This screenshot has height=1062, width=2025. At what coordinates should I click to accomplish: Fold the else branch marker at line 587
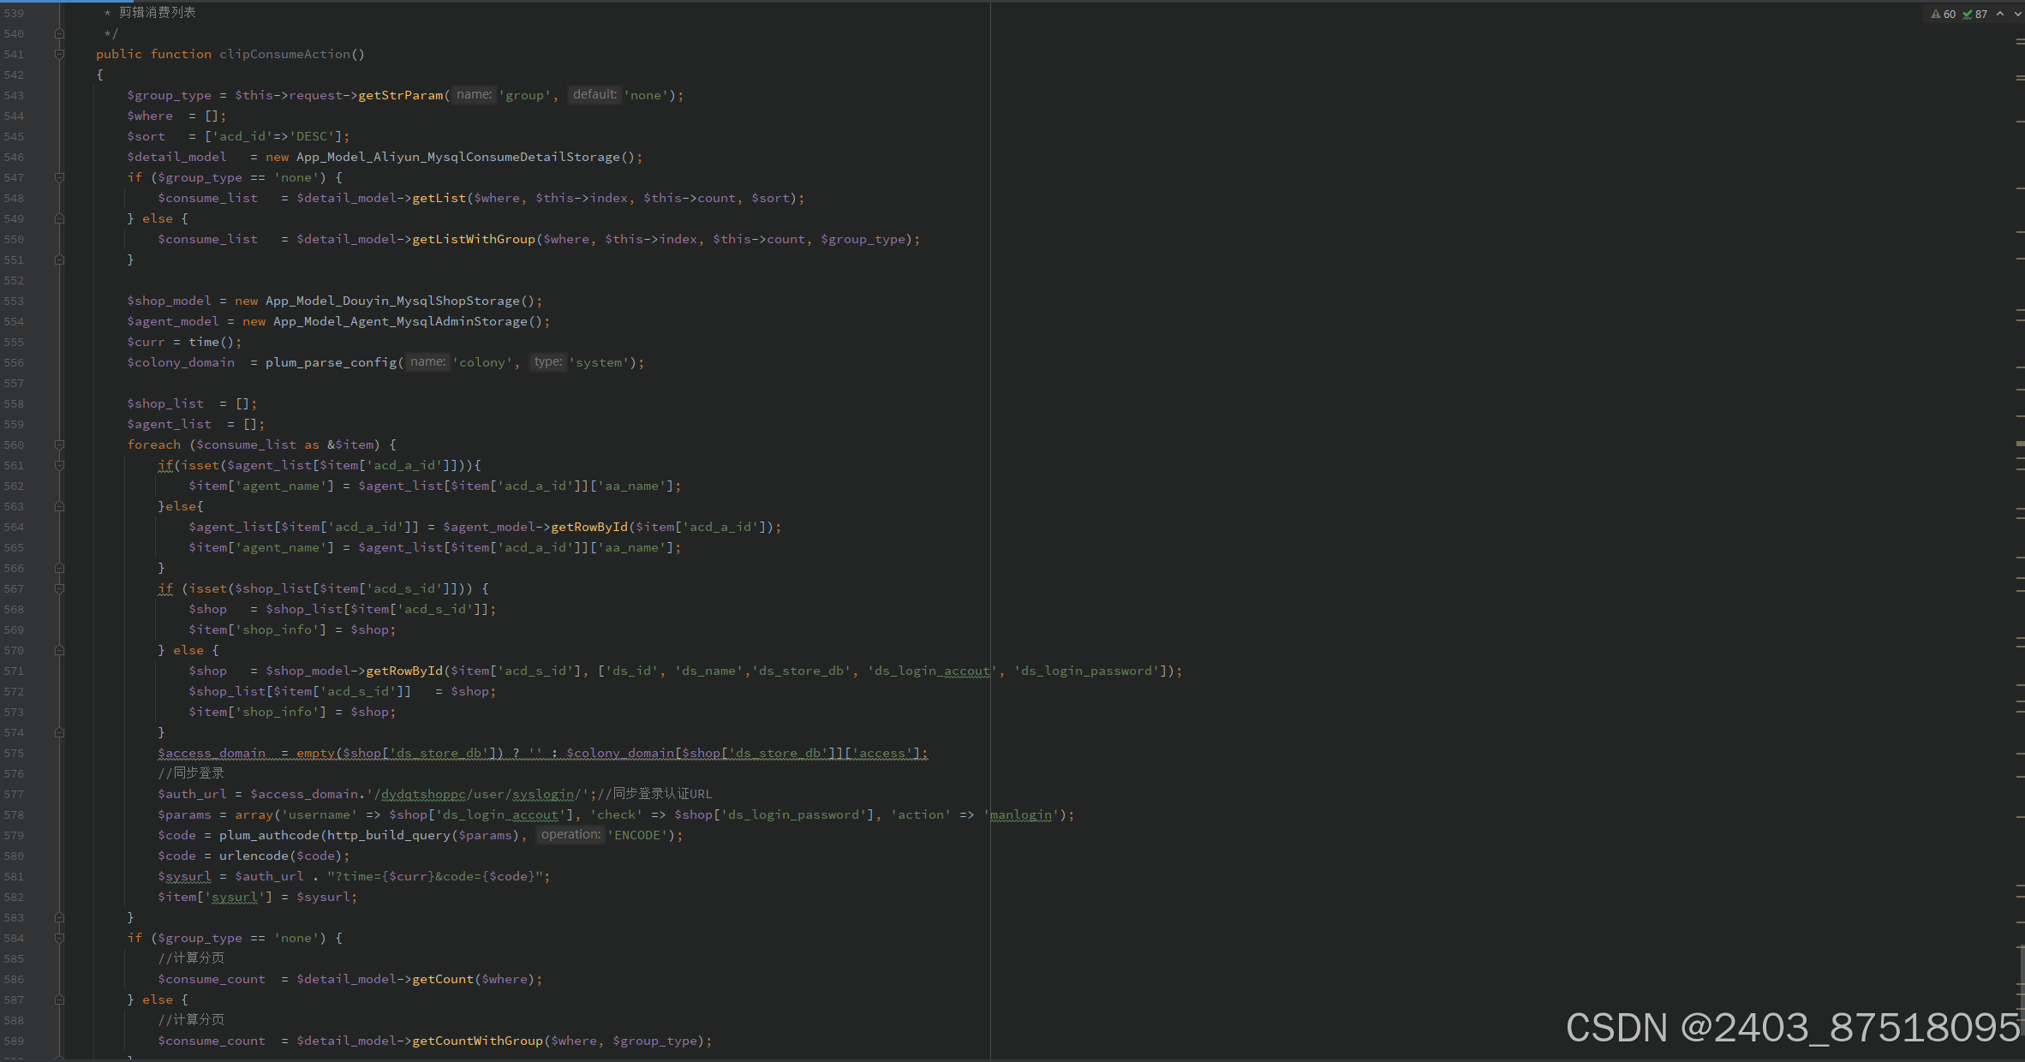tap(59, 999)
